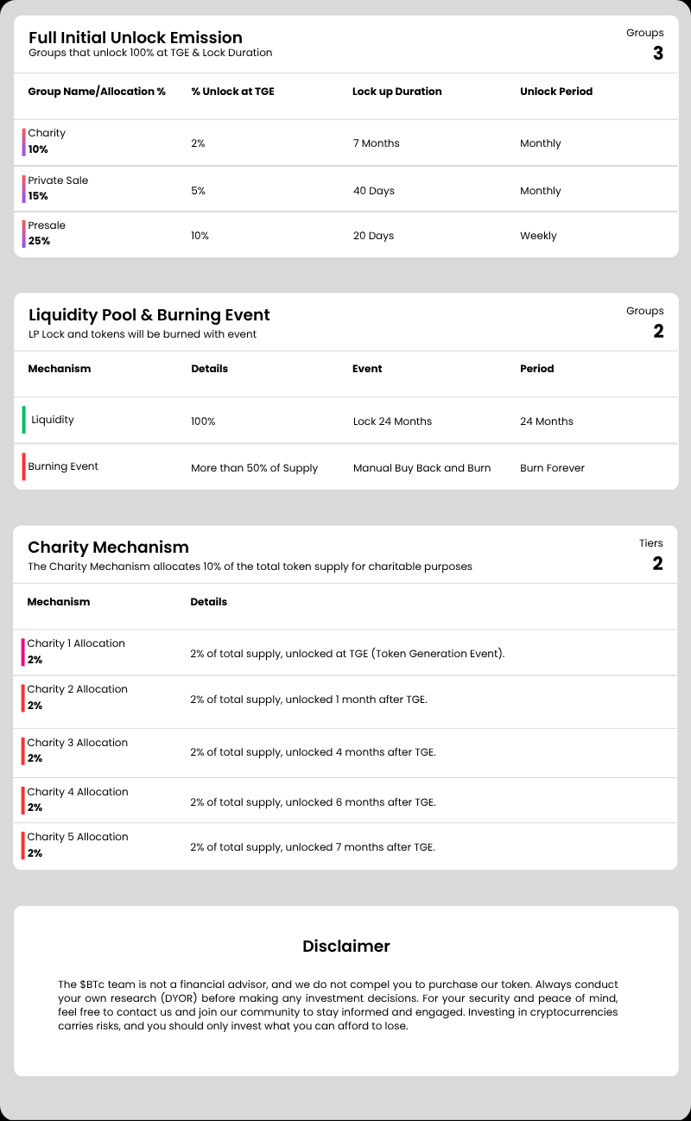Select the Presale 25% row label
Viewport: 691px width, 1121px height.
47,233
